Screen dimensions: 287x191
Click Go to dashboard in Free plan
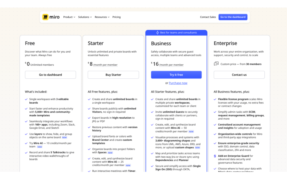[x=50, y=75]
